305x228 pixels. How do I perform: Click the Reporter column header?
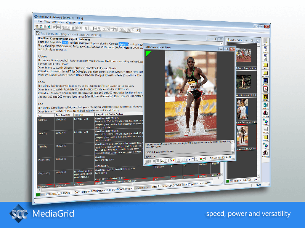(83, 115)
